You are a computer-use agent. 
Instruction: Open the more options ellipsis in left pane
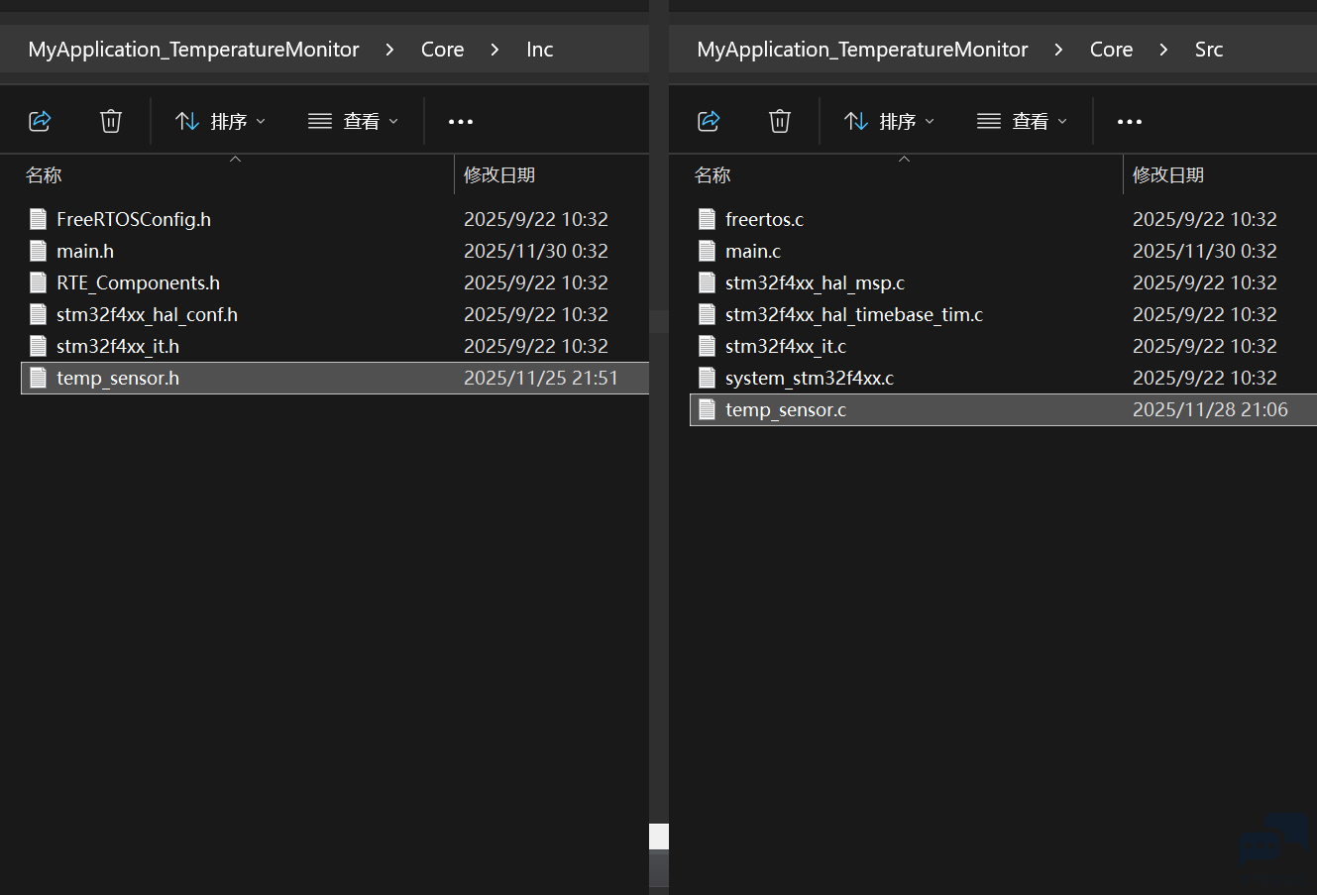461,122
